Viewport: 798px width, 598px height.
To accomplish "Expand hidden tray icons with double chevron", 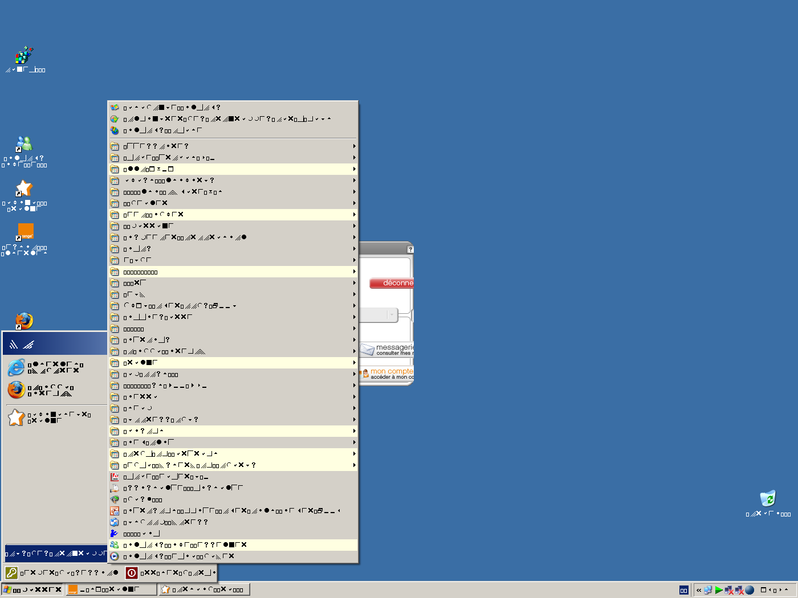I will (x=699, y=590).
